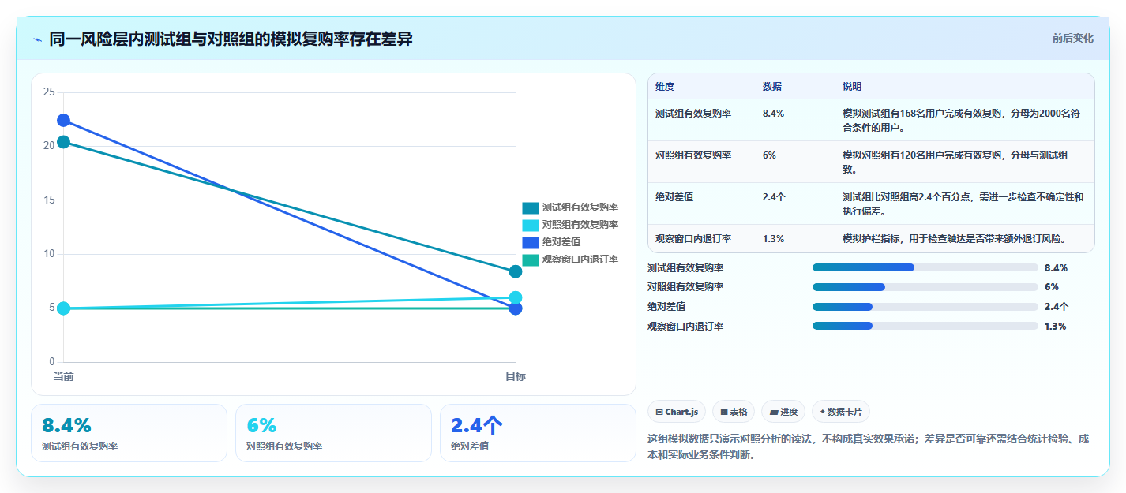Click the 说明 column header
The height and width of the screenshot is (493, 1126).
[x=853, y=86]
